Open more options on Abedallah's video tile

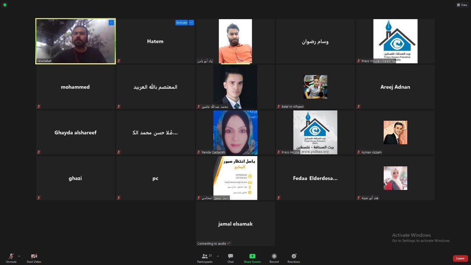tap(111, 22)
